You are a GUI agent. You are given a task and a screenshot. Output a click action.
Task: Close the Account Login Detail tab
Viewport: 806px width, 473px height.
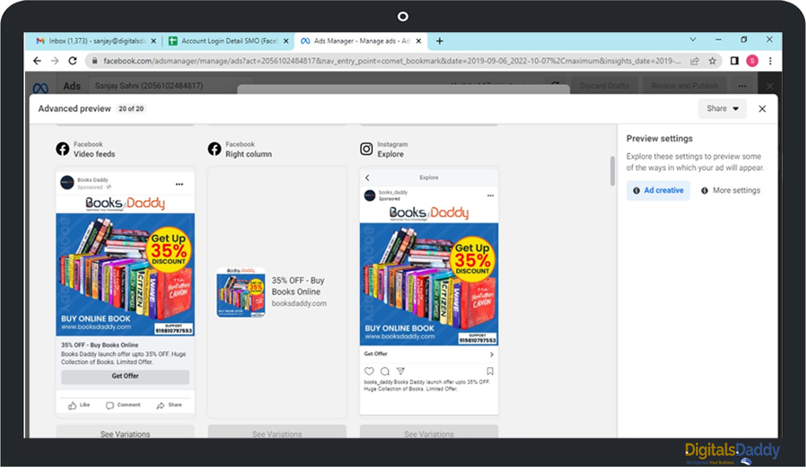tap(286, 41)
